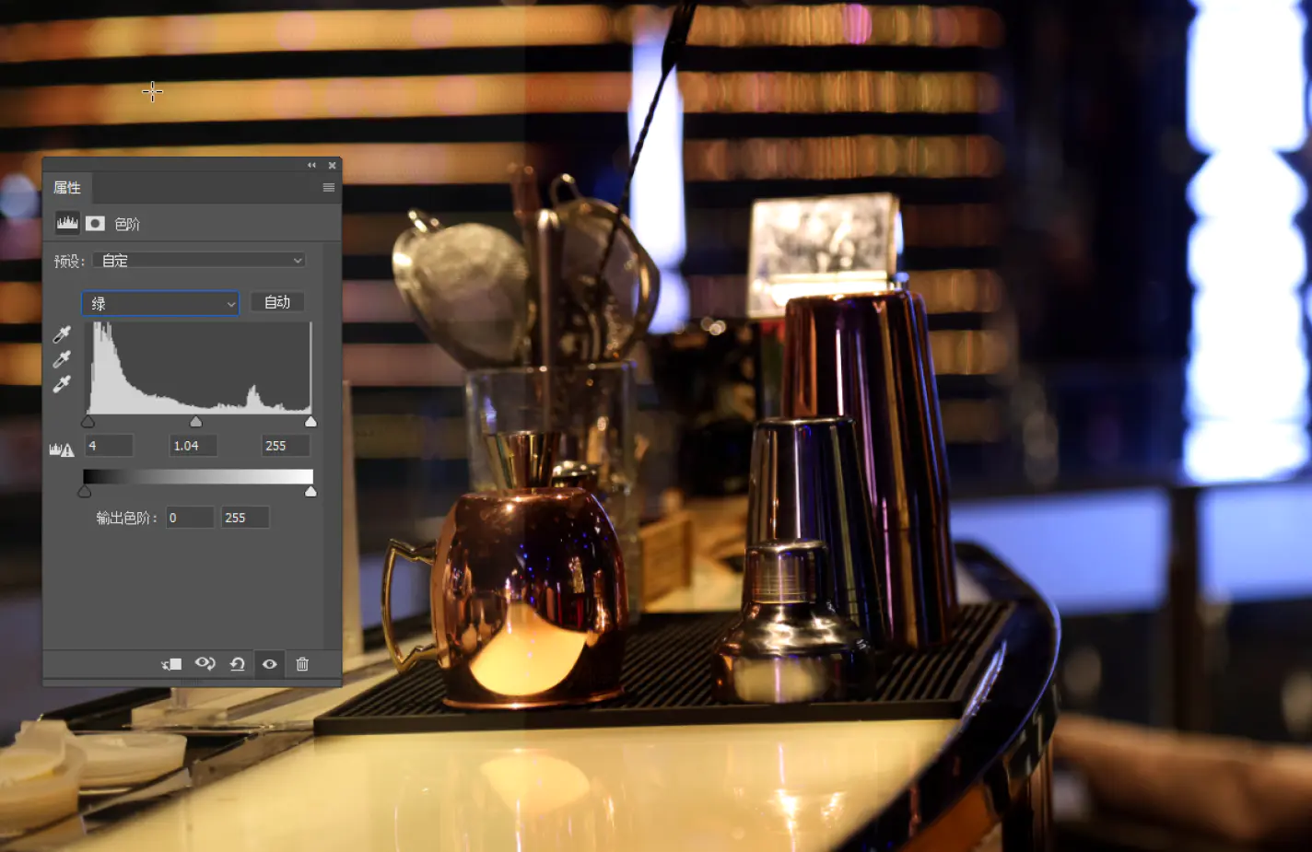View previous state icon
This screenshot has height=852, width=1312.
pos(205,664)
